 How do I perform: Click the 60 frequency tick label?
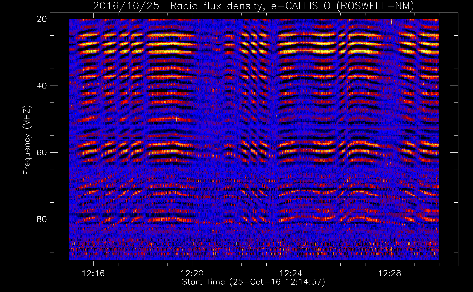42,152
